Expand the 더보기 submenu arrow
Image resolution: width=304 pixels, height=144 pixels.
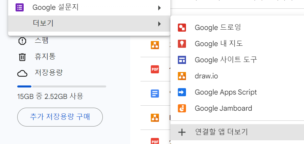click(x=159, y=24)
